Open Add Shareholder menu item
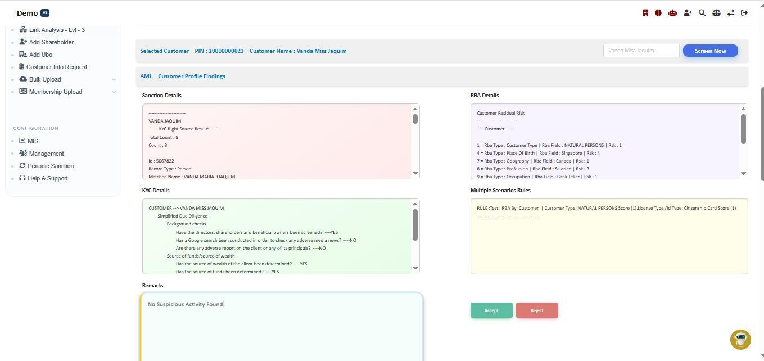Image resolution: width=764 pixels, height=361 pixels. [x=51, y=42]
